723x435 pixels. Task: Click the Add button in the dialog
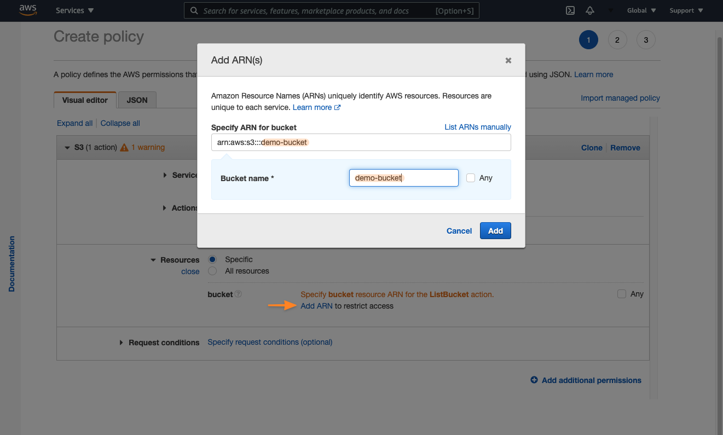[x=495, y=230]
